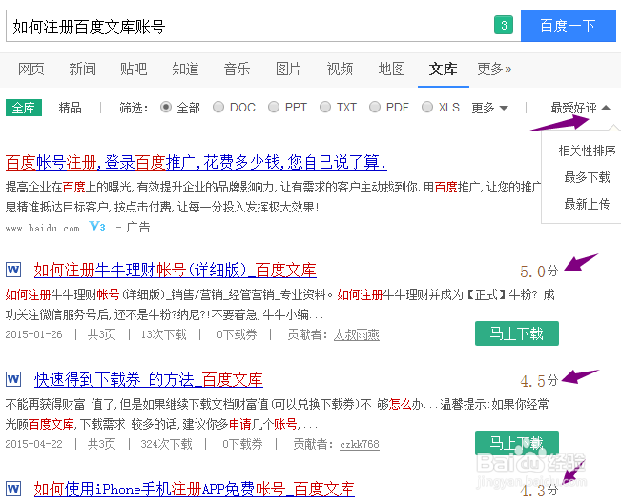Screen dimensions: 621x503
Task: Click the Word icon beside iPhone手机注册 result
Action: (x=13, y=489)
